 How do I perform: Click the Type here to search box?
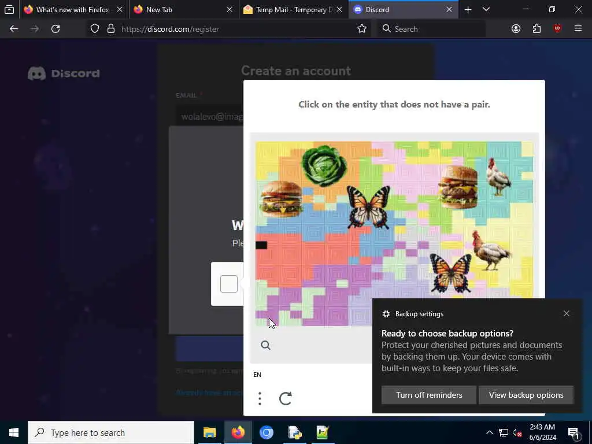(x=111, y=432)
